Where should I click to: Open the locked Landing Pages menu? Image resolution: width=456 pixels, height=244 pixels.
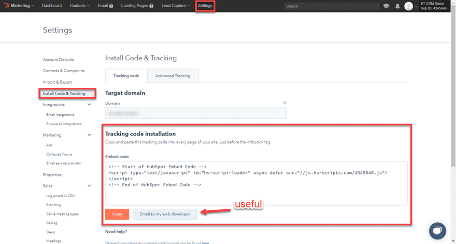coord(137,6)
